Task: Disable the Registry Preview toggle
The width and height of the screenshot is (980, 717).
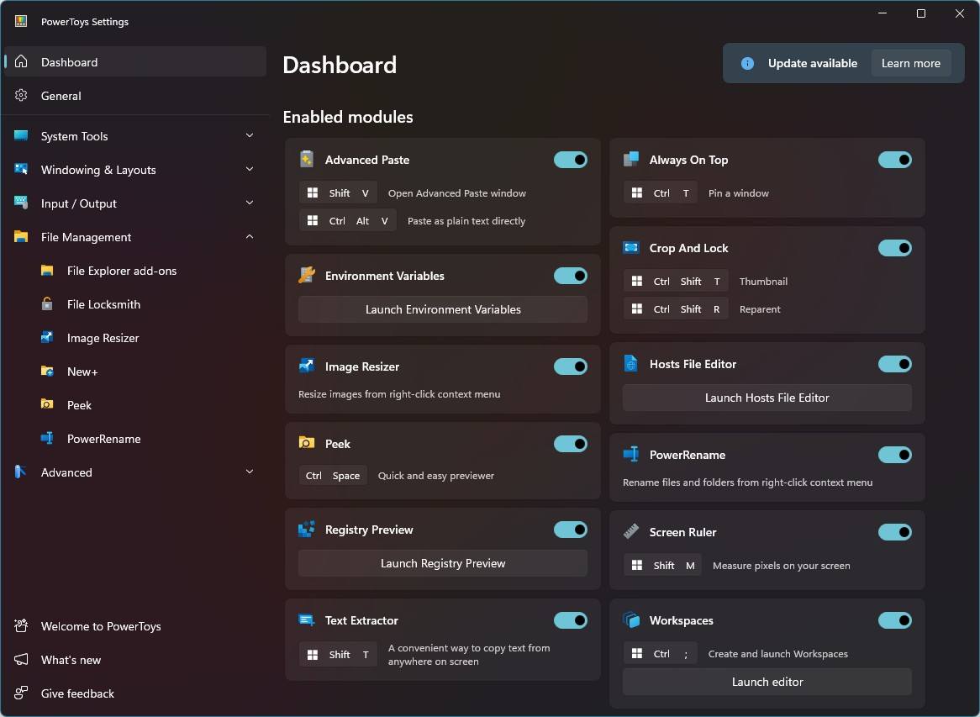Action: 571,530
